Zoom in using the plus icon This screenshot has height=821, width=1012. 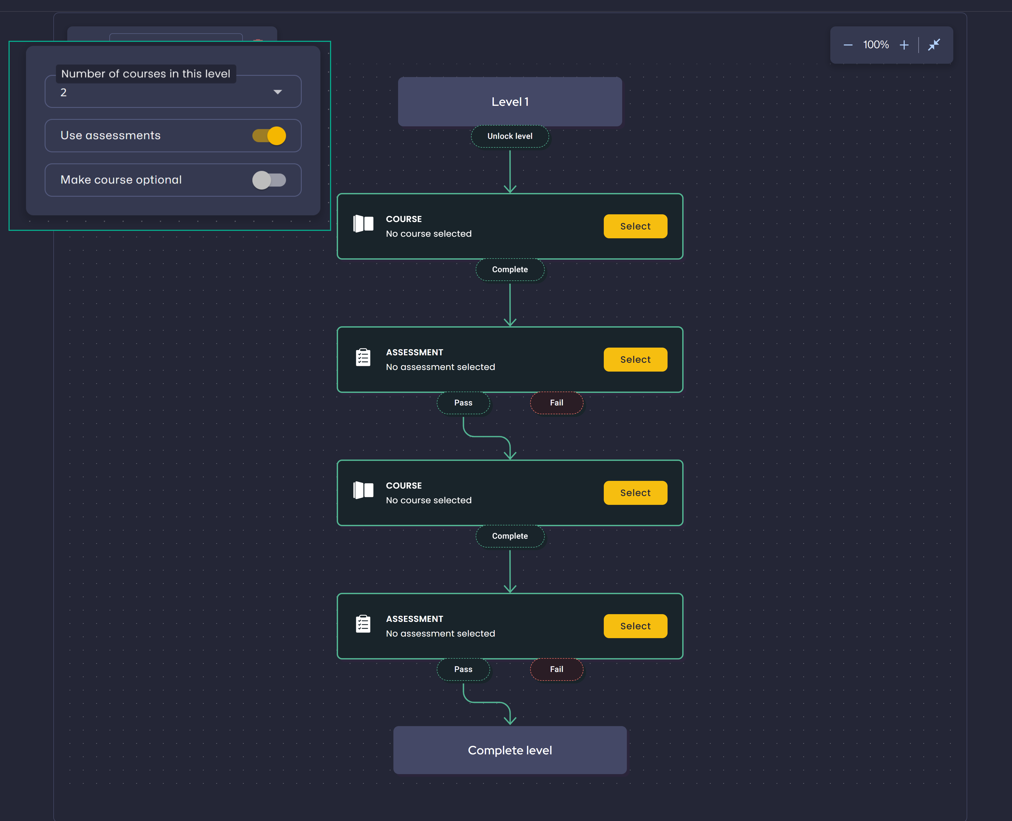click(904, 45)
